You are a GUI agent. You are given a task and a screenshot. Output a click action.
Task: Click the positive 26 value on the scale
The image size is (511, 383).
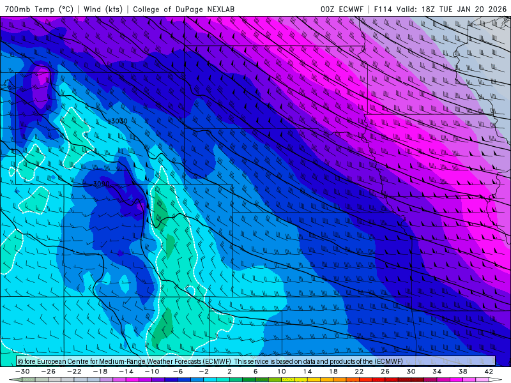tap(385, 372)
